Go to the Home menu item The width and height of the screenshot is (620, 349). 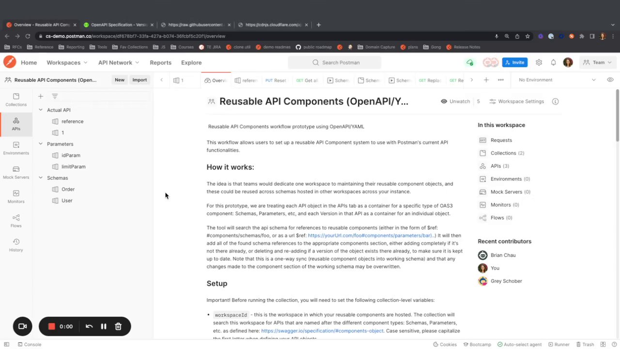[29, 63]
